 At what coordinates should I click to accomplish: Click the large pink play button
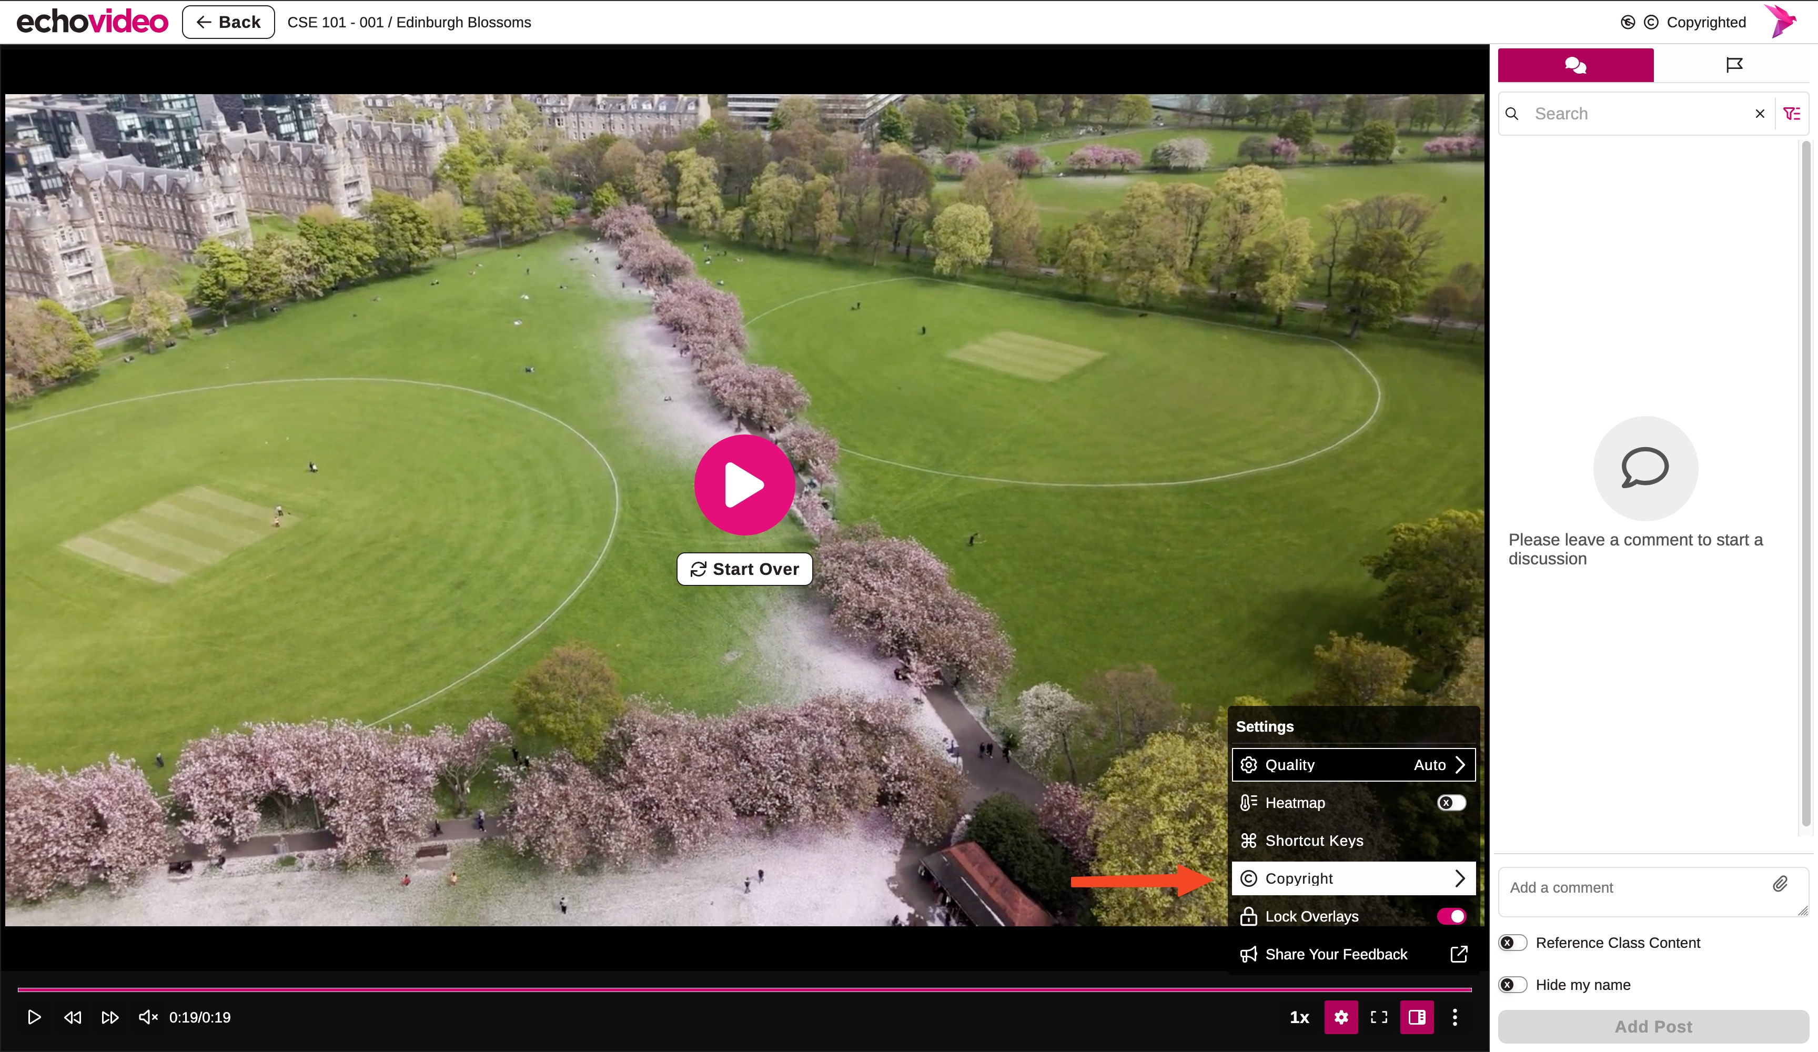click(744, 485)
